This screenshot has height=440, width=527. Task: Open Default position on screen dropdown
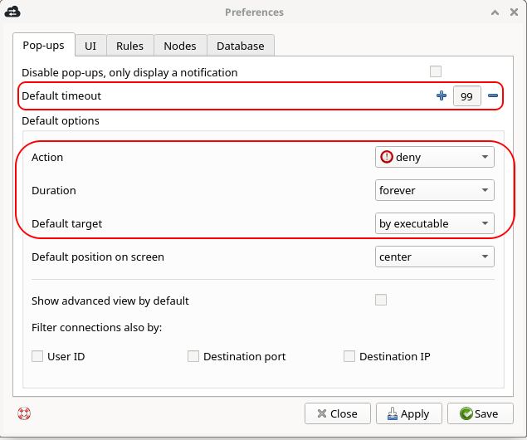click(x=435, y=257)
